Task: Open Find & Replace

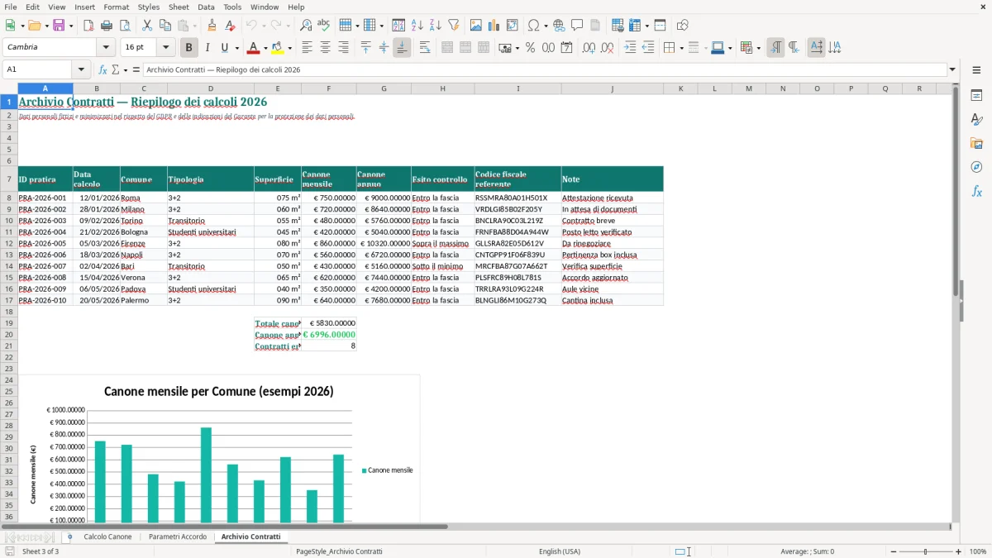Action: click(305, 25)
